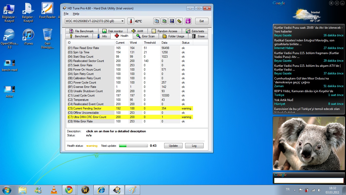Click the Log button
Viewport: 346px width, 195px height.
coord(194,146)
